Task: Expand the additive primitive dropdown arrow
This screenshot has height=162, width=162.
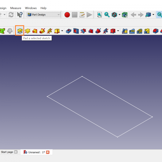Action: click(62, 31)
